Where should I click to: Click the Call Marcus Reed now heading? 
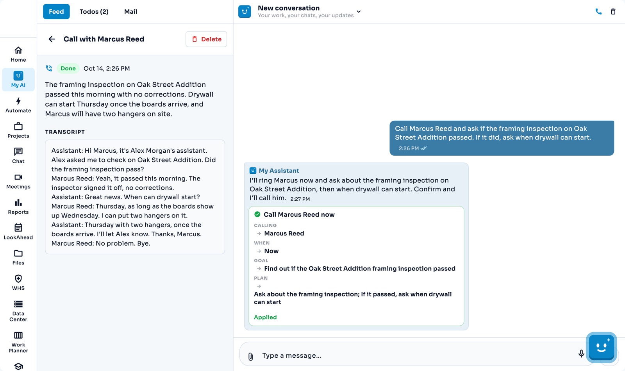(299, 214)
